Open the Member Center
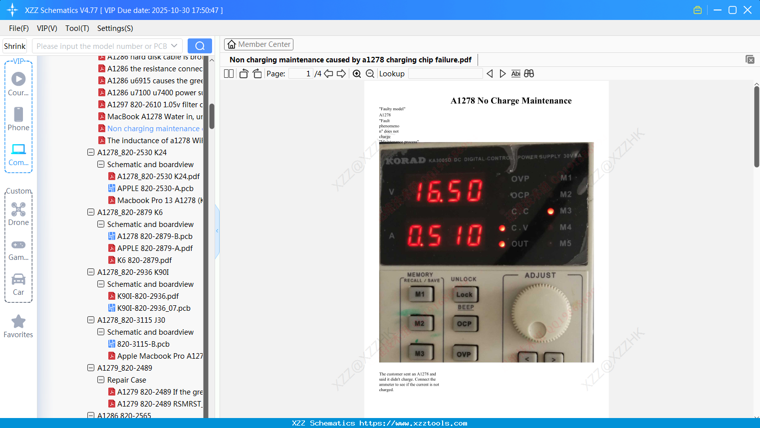Image resolution: width=760 pixels, height=428 pixels. coord(258,44)
